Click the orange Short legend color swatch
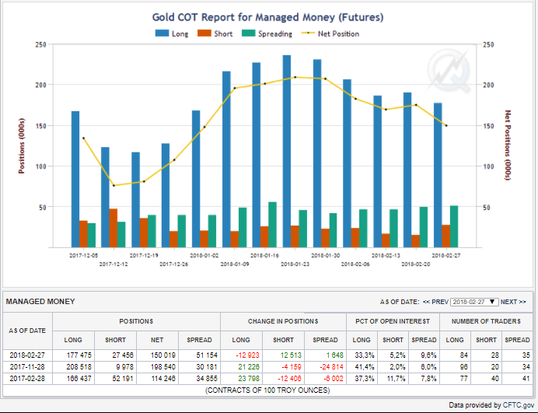 (x=204, y=33)
